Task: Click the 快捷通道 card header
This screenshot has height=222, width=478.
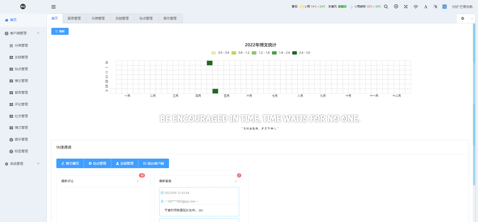Action: pyautogui.click(x=260, y=147)
